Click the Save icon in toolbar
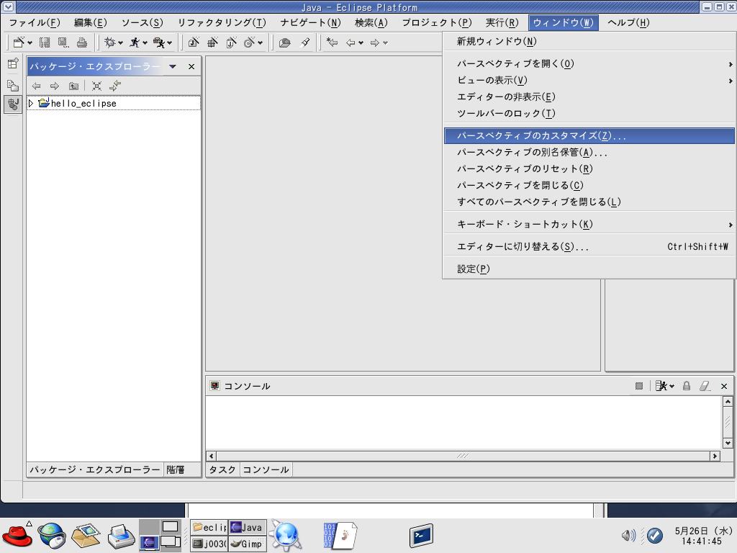This screenshot has height=553, width=737. pyautogui.click(x=45, y=42)
